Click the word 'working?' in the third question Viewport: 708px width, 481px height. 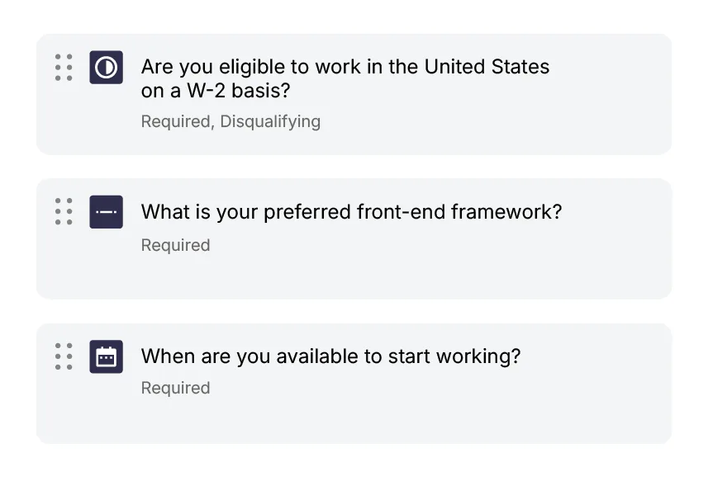[x=478, y=356]
